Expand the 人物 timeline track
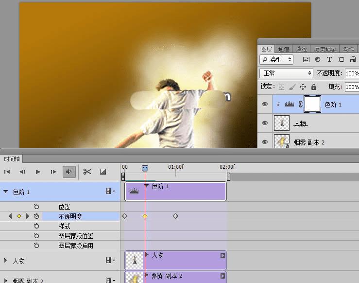Image resolution: width=359 pixels, height=283 pixels. [6, 260]
